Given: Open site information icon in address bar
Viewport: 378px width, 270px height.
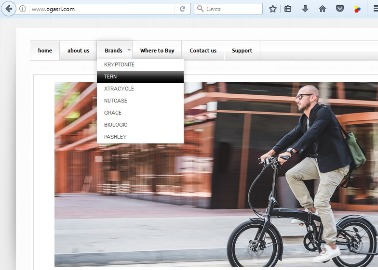Looking at the screenshot, I should 23,9.
